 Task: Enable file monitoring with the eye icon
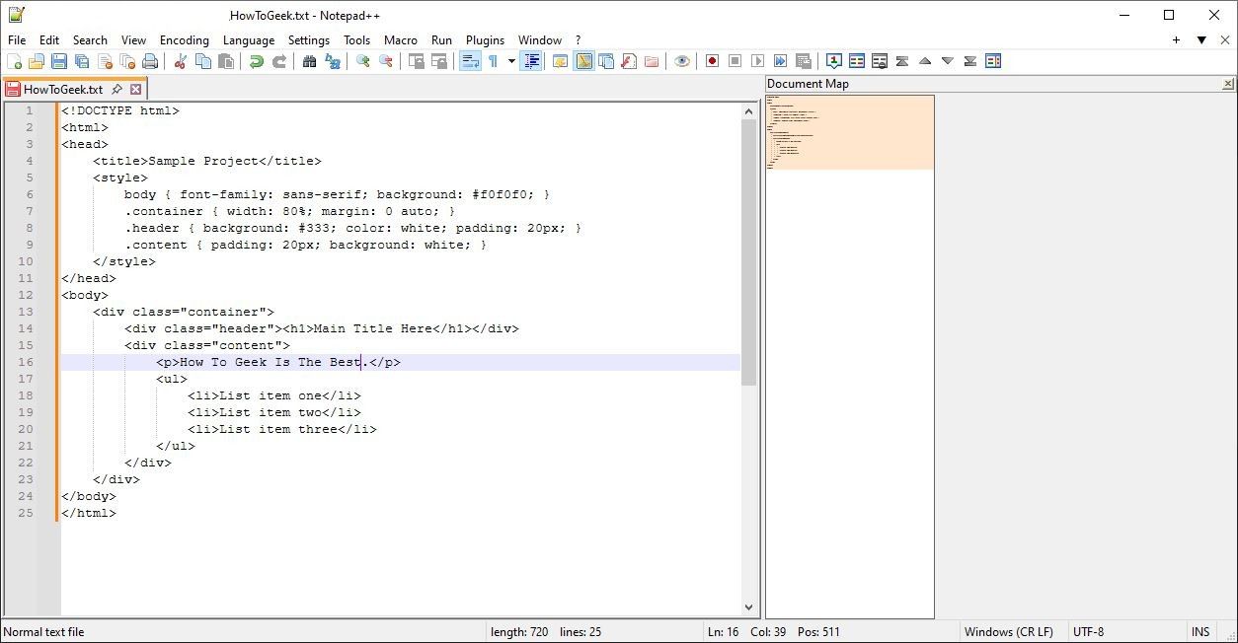click(x=682, y=61)
